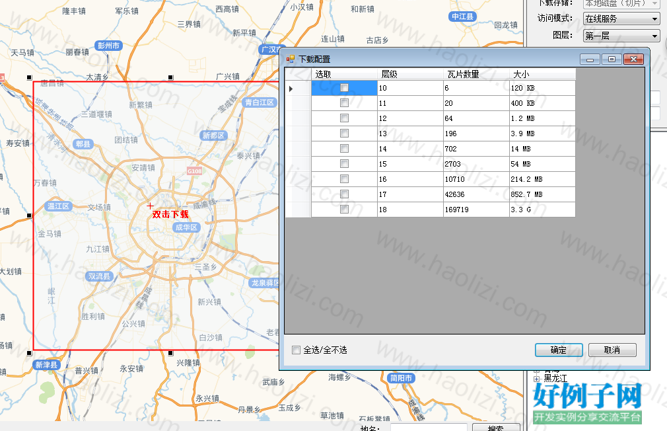The width and height of the screenshot is (667, 431).
Task: Click the 双流县 map label
Action: coord(99,276)
